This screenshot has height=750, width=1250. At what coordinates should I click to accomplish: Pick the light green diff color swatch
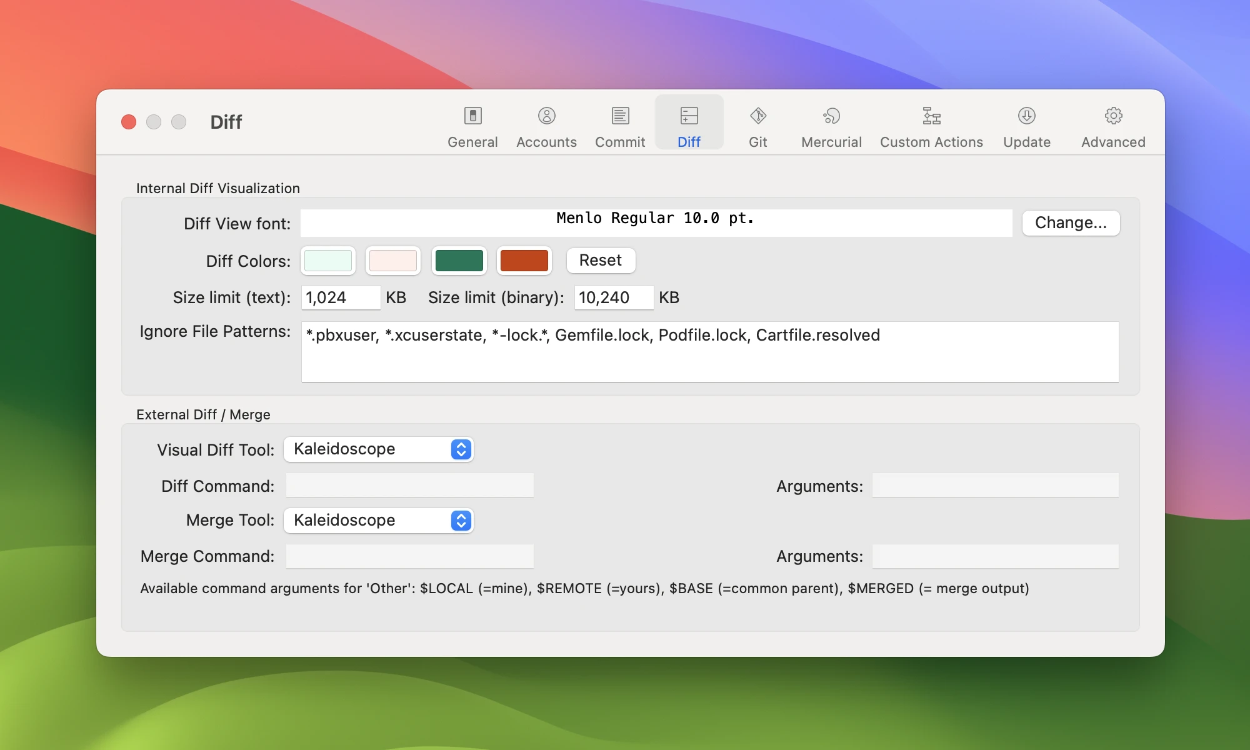pos(328,261)
